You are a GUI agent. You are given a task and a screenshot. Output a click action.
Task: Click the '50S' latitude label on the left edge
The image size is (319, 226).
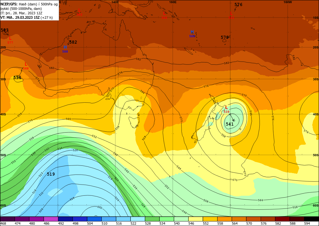pyautogui.click(x=3, y=155)
